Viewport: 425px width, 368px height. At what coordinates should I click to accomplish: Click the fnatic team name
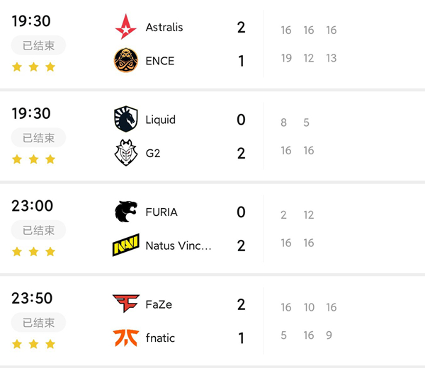point(160,338)
